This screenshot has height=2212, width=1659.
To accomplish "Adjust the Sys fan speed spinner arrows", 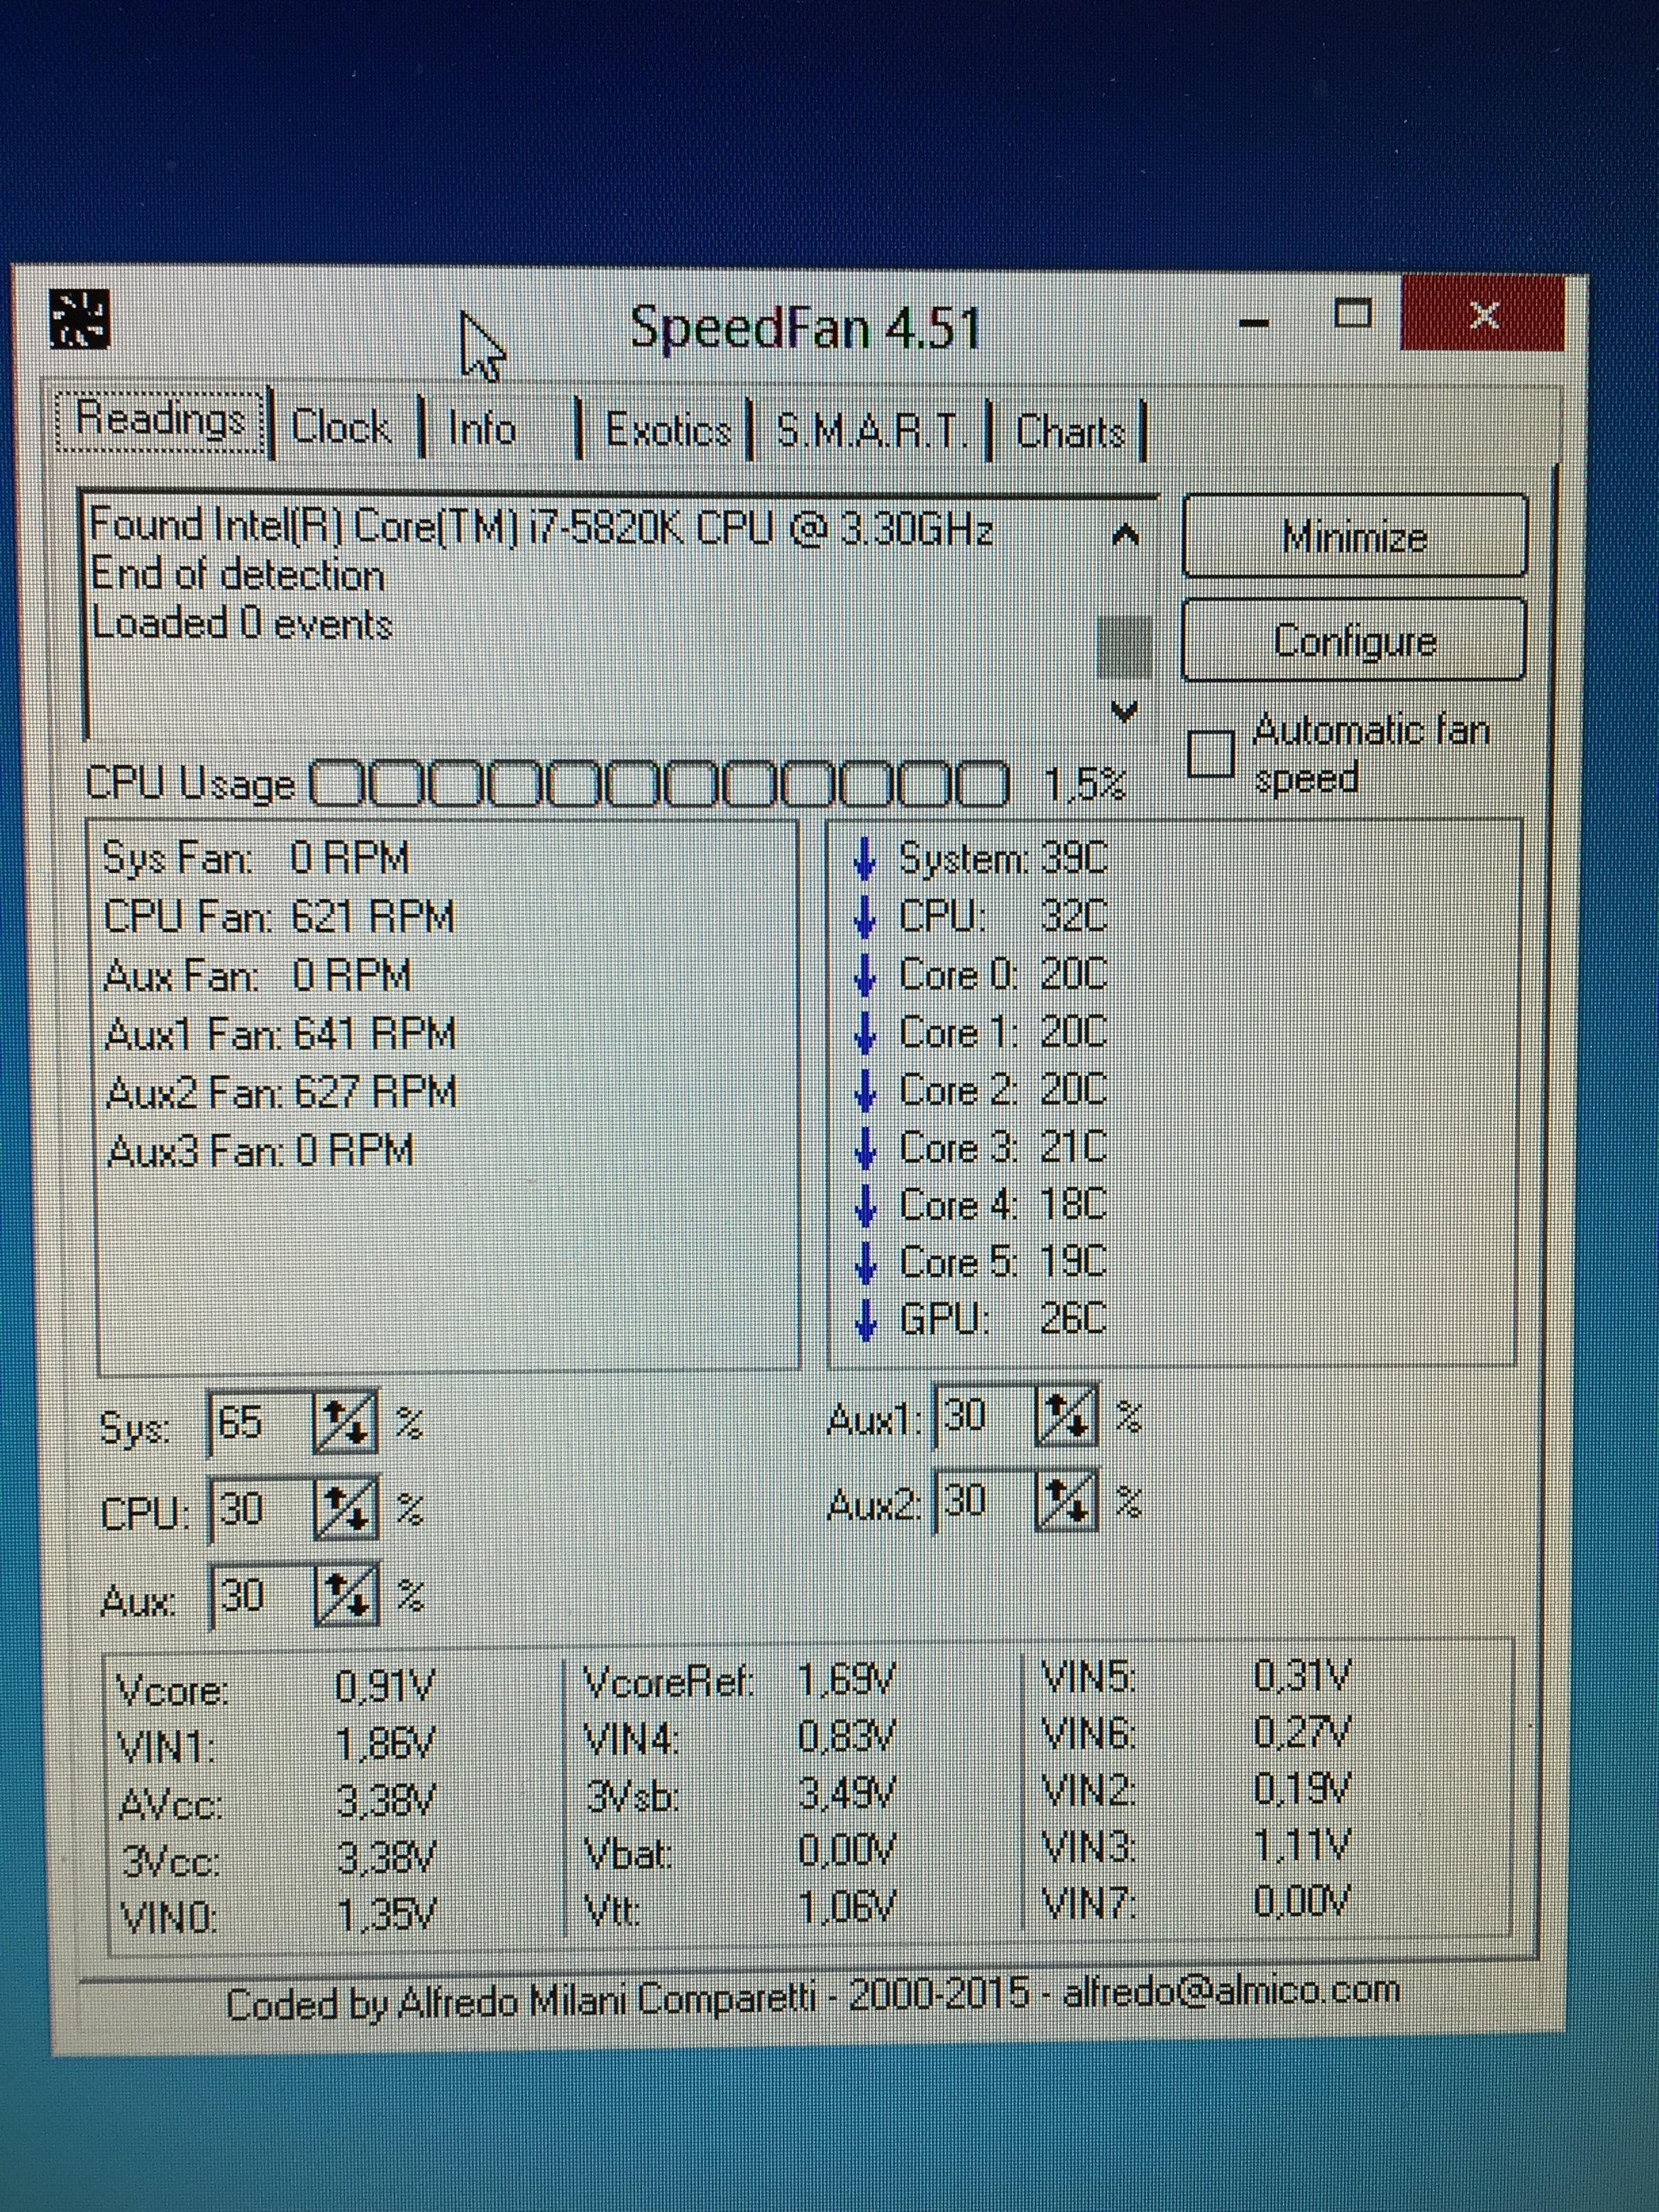I will [346, 1423].
